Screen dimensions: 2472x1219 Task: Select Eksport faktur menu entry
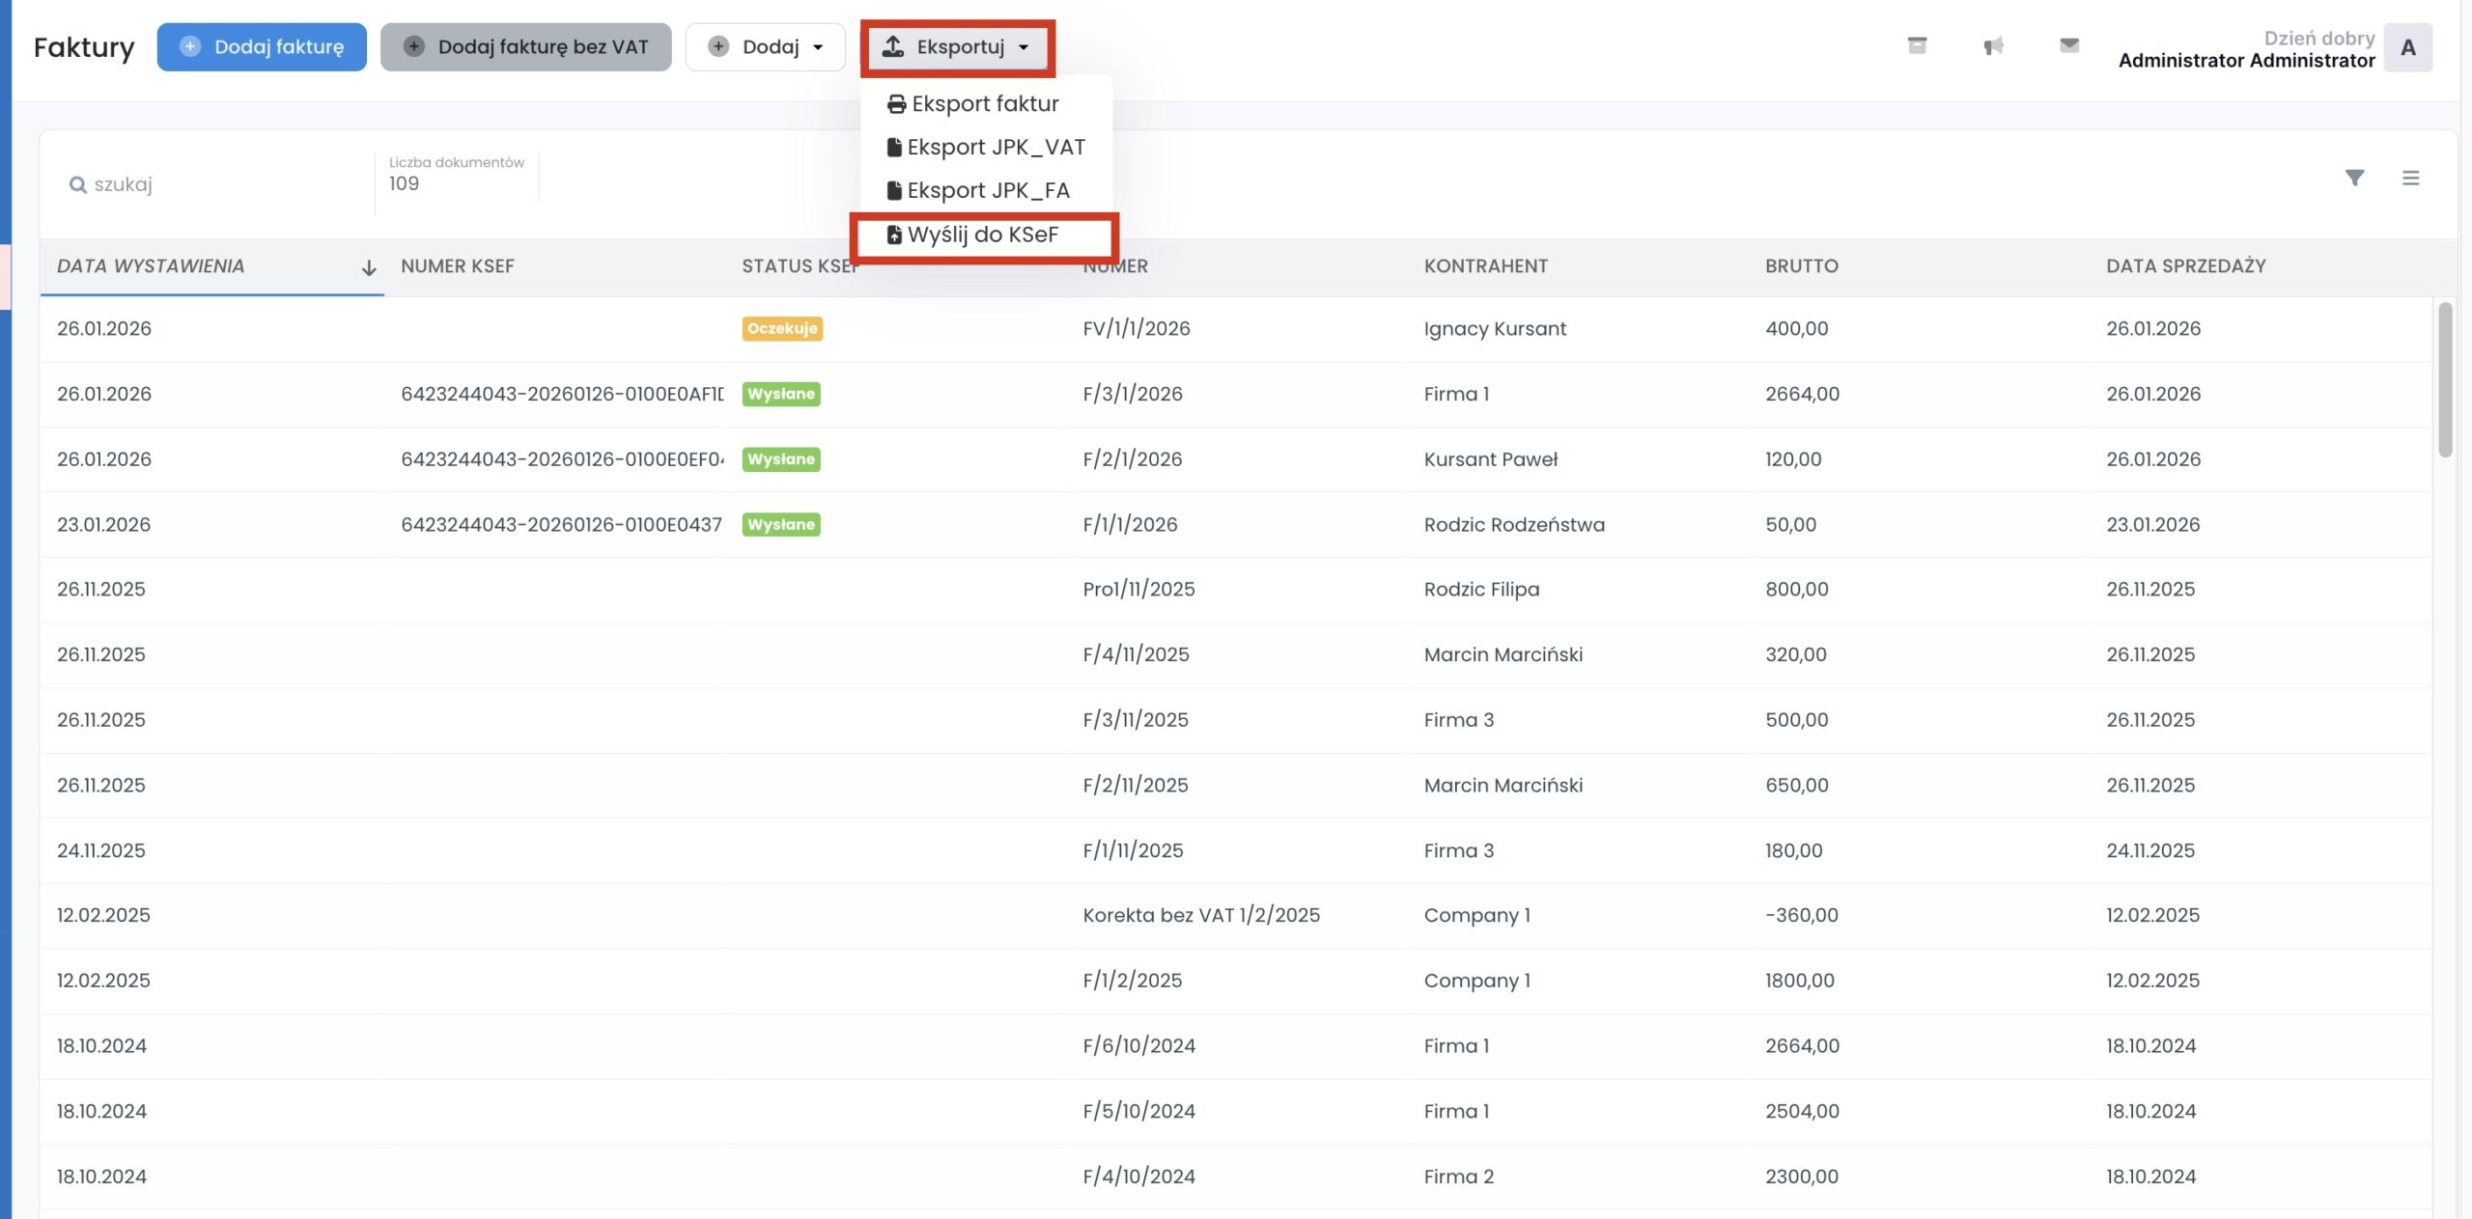click(984, 103)
